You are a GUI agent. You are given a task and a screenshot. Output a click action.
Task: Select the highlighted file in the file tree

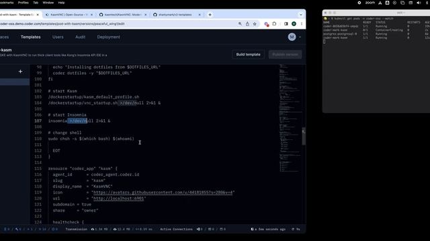coord(15,82)
